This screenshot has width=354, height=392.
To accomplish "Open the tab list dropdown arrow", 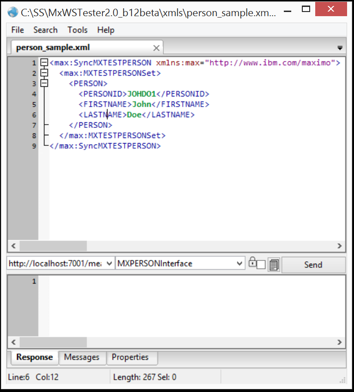I will pos(340,48).
